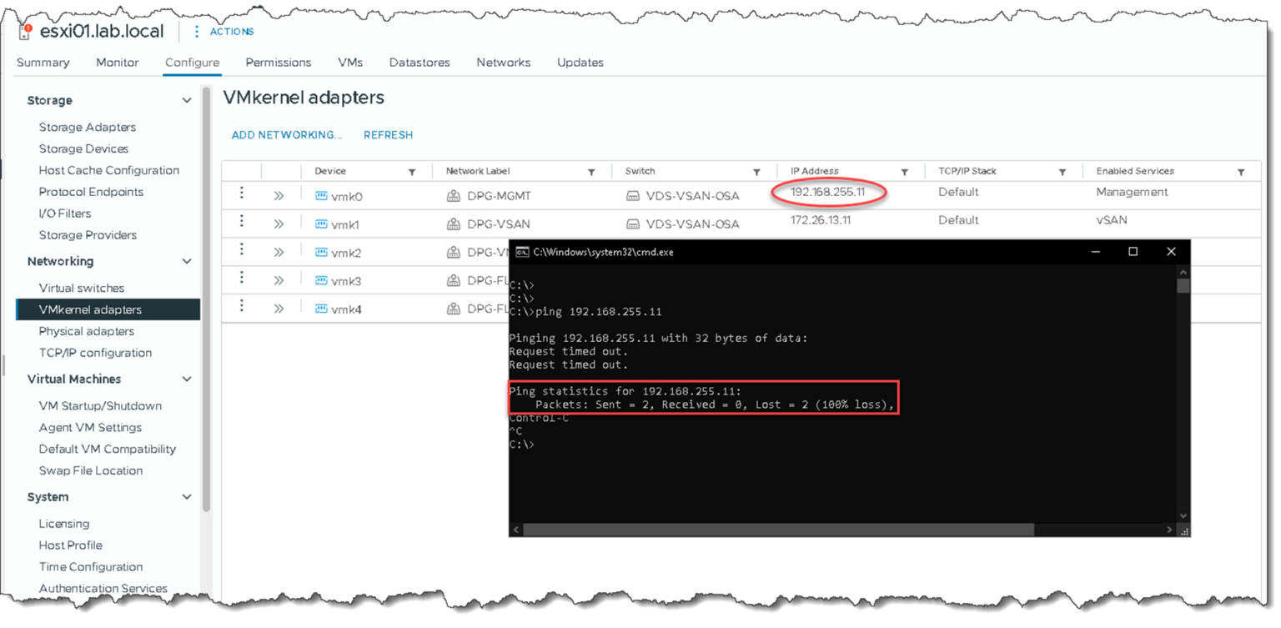This screenshot has width=1281, height=628.
Task: Switch to the Monitor tab
Action: [x=117, y=62]
